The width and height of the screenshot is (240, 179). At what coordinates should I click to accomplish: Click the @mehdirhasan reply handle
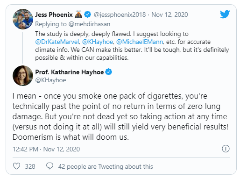coord(89,24)
